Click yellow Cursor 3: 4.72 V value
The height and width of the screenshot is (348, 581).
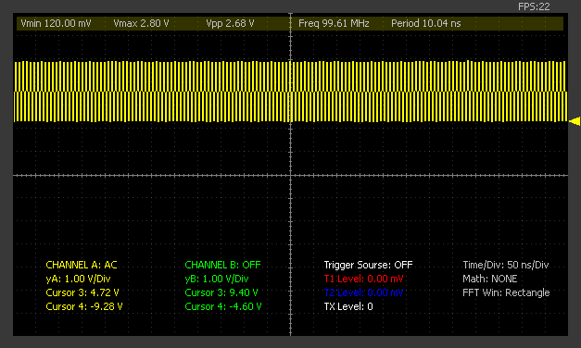click(x=82, y=292)
